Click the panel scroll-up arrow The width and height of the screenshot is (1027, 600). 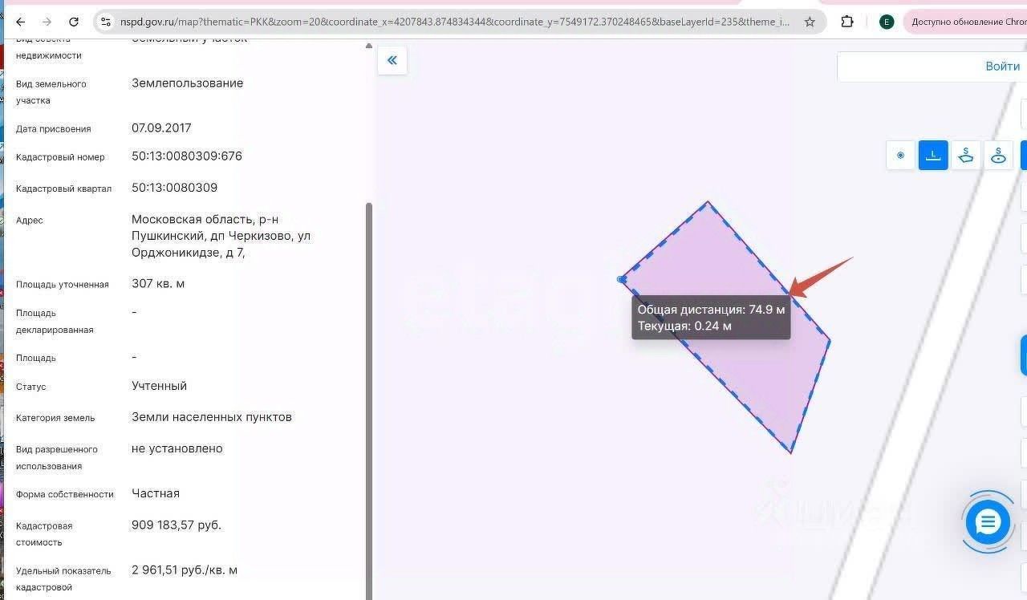tap(369, 46)
